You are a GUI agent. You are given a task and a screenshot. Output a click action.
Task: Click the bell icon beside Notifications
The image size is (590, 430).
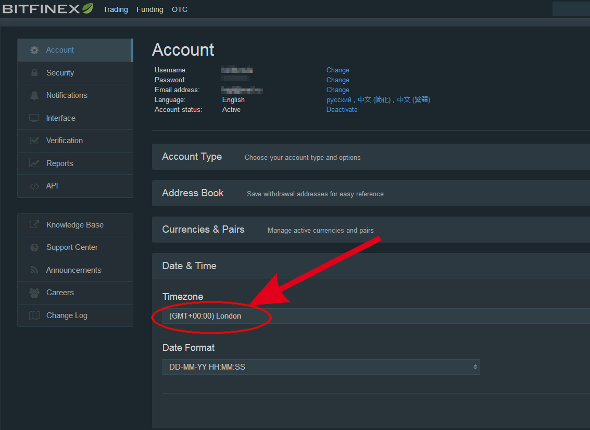[x=34, y=96]
